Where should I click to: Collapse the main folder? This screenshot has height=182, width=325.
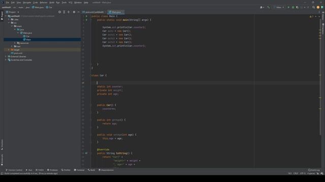12,26
